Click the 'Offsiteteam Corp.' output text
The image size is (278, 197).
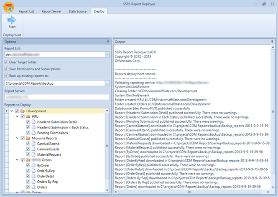(128, 61)
